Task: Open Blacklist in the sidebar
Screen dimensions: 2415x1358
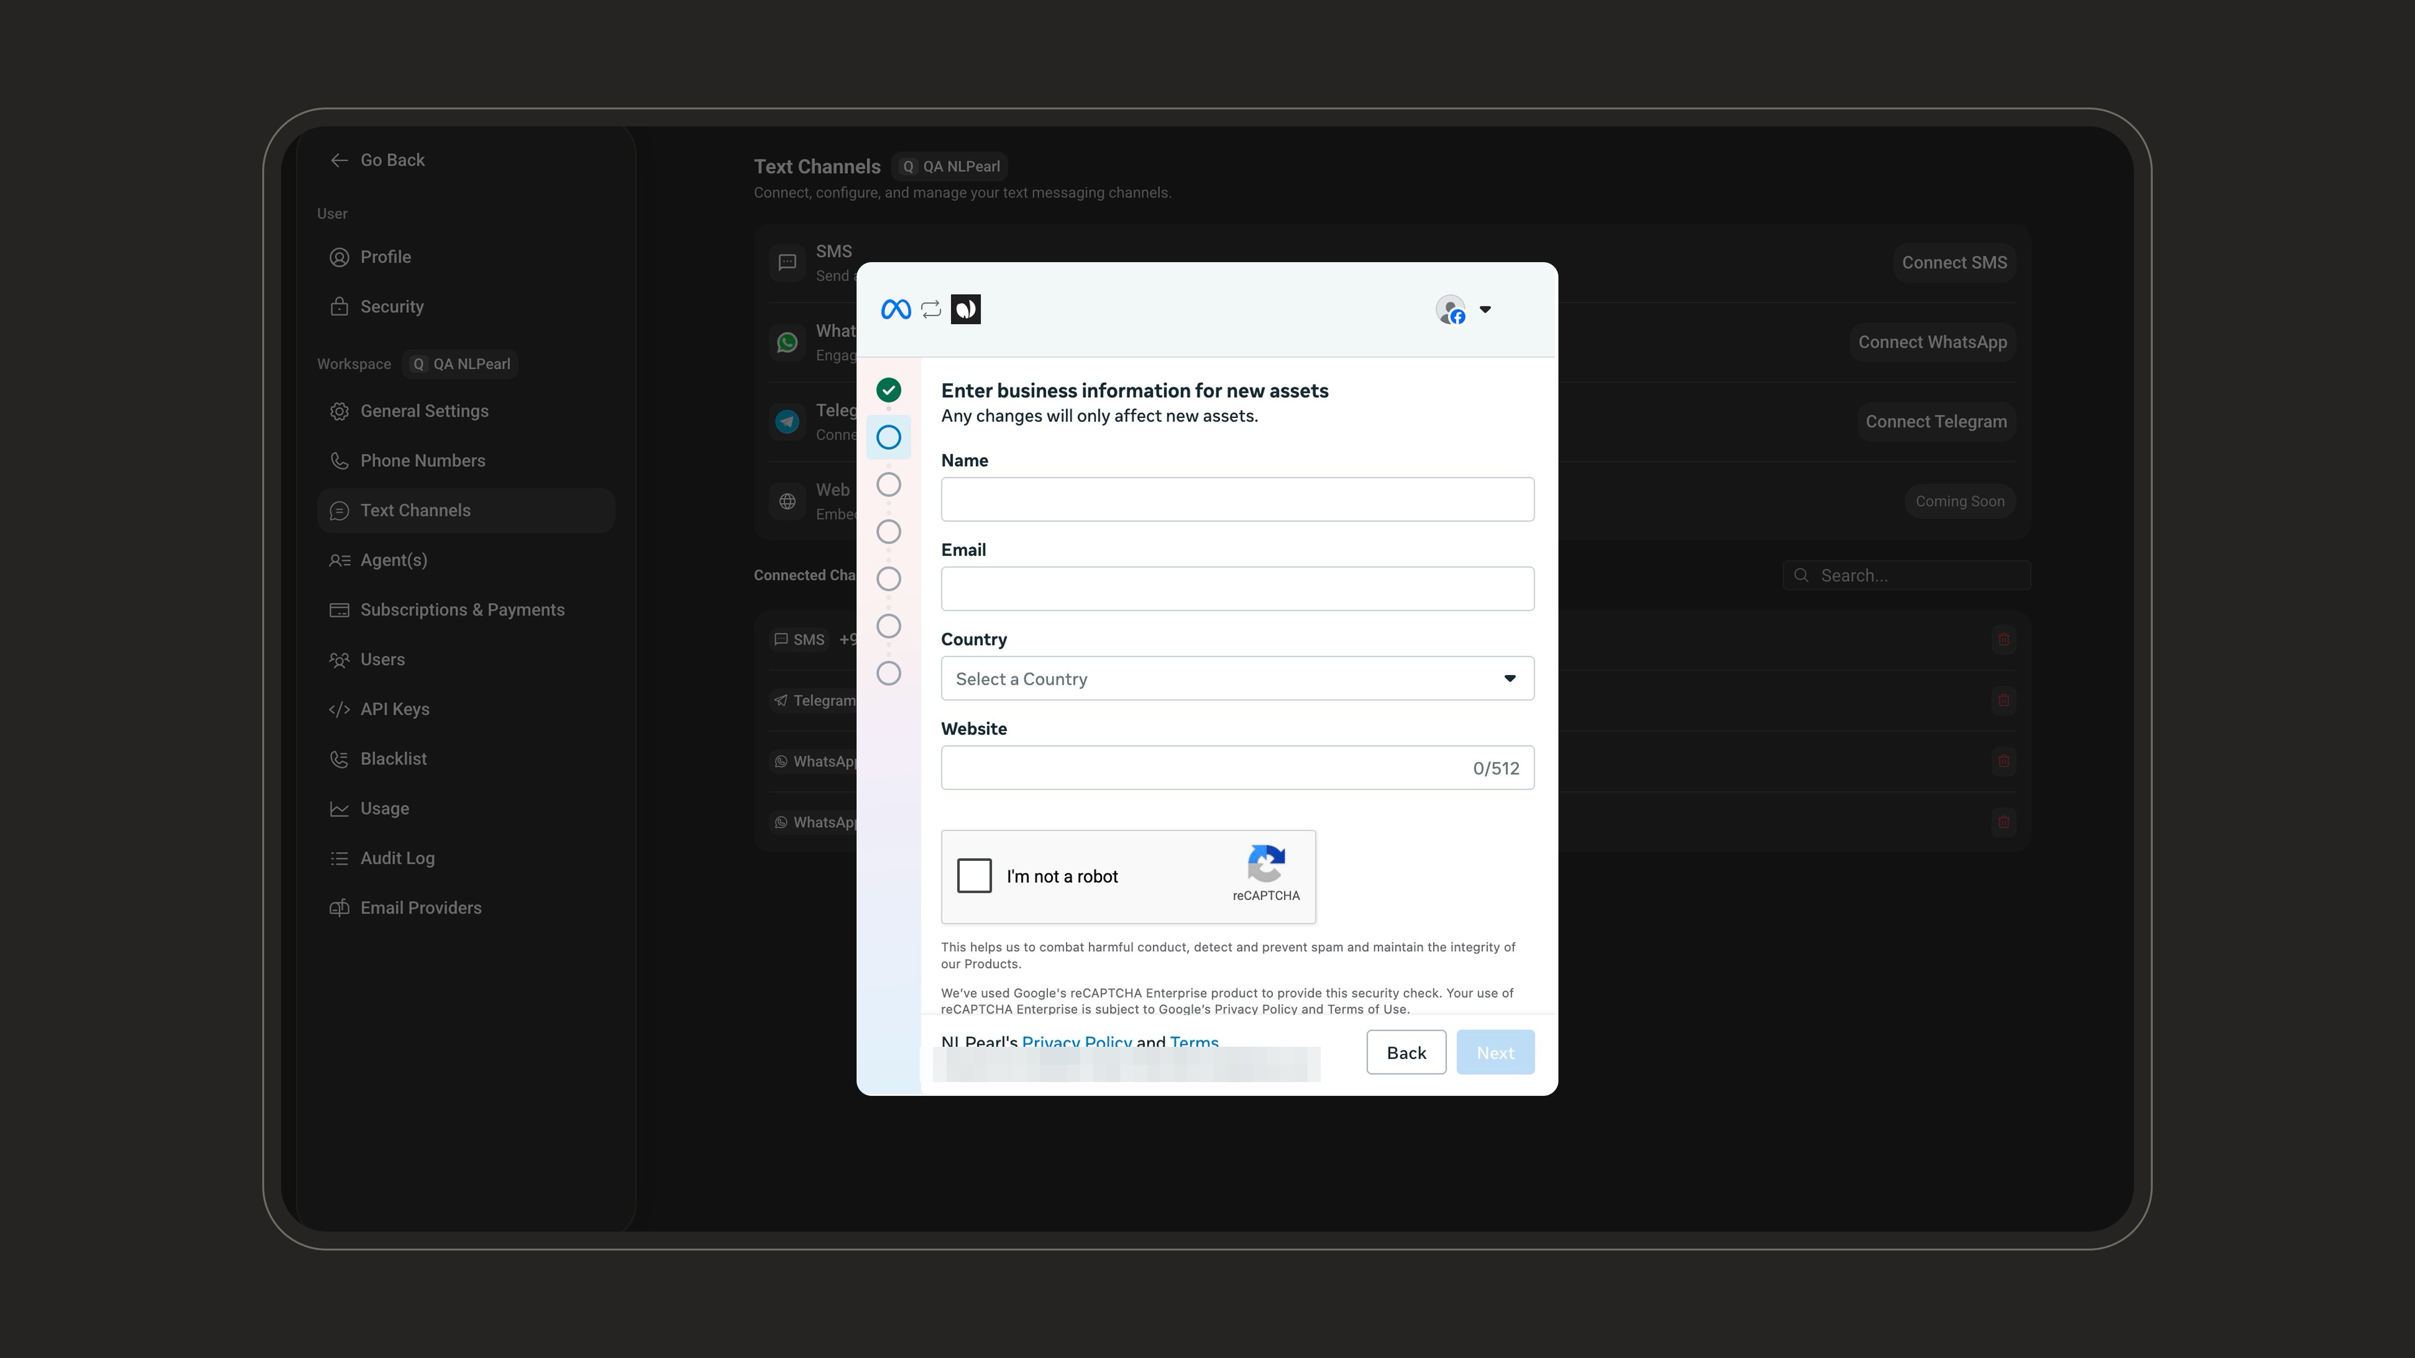Action: click(466, 758)
